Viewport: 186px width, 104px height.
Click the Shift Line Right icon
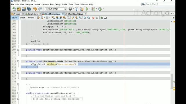tap(89, 18)
